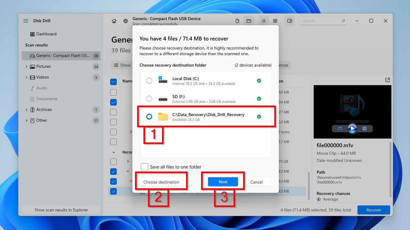Click the Next button
This screenshot has height=230, width=410.
pyautogui.click(x=223, y=182)
